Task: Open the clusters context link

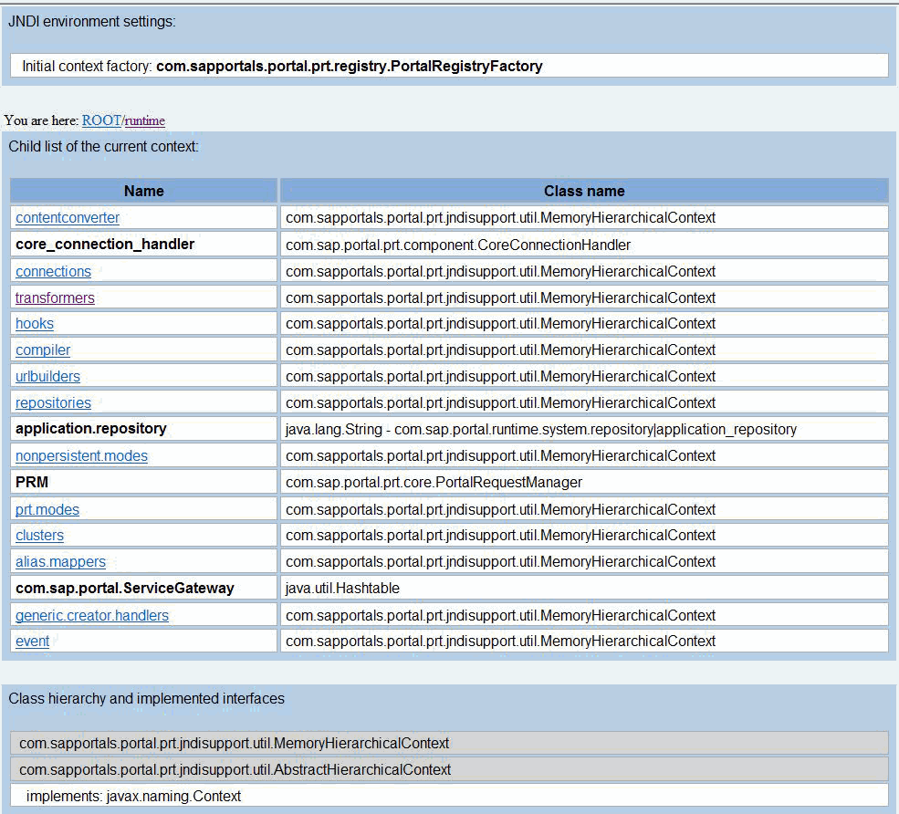Action: click(39, 536)
